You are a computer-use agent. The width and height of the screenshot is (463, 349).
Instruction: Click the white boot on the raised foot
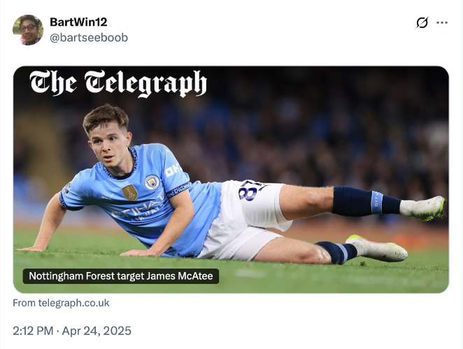427,207
